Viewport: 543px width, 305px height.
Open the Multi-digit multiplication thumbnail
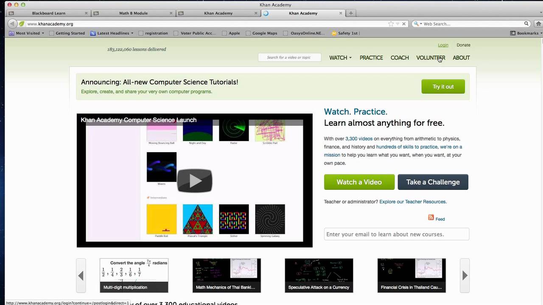coord(134,275)
